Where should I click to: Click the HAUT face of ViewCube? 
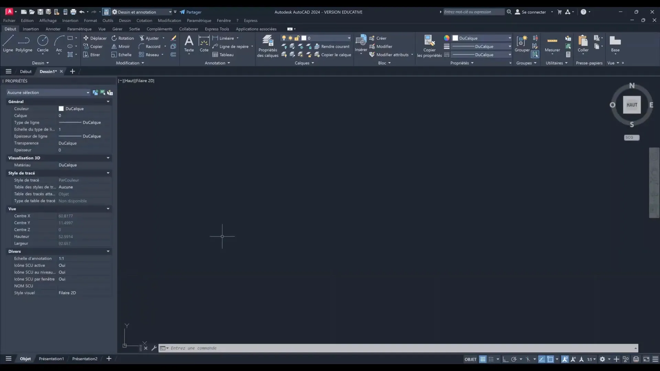[631, 105]
